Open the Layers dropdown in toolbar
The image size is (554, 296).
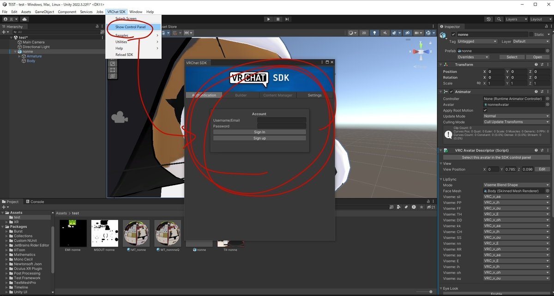coord(516,19)
